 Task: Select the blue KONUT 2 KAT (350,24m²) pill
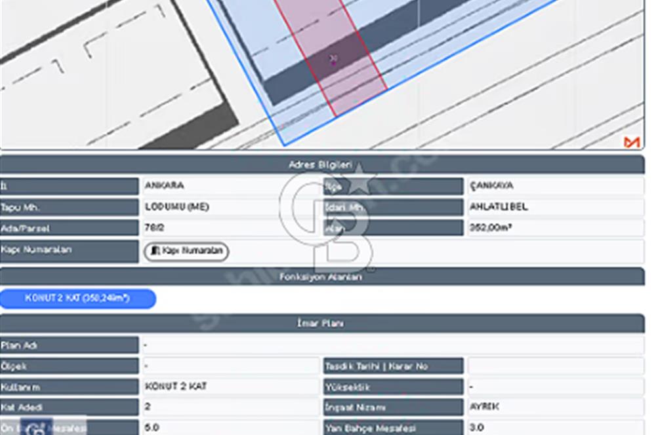(x=78, y=298)
